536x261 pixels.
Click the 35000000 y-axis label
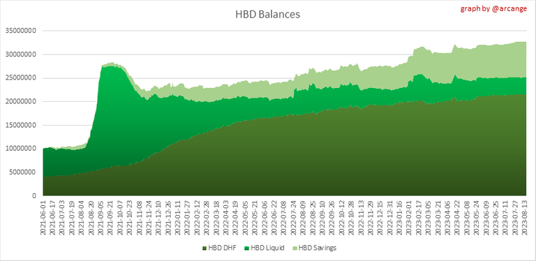(22, 31)
